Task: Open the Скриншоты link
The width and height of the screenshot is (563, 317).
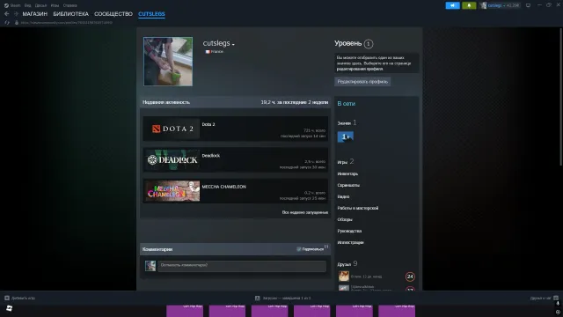Action: point(348,186)
